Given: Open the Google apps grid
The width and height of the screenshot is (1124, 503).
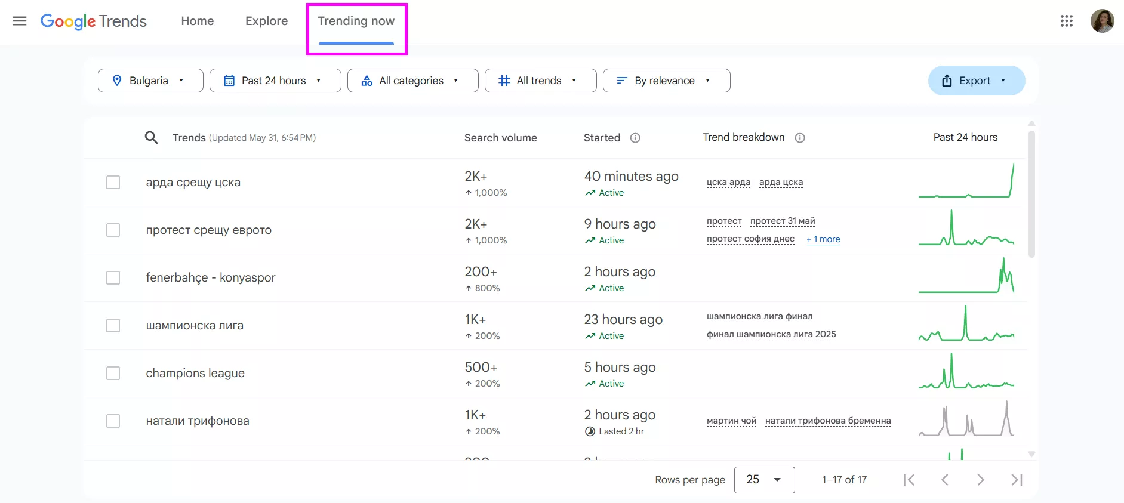Looking at the screenshot, I should [x=1067, y=21].
